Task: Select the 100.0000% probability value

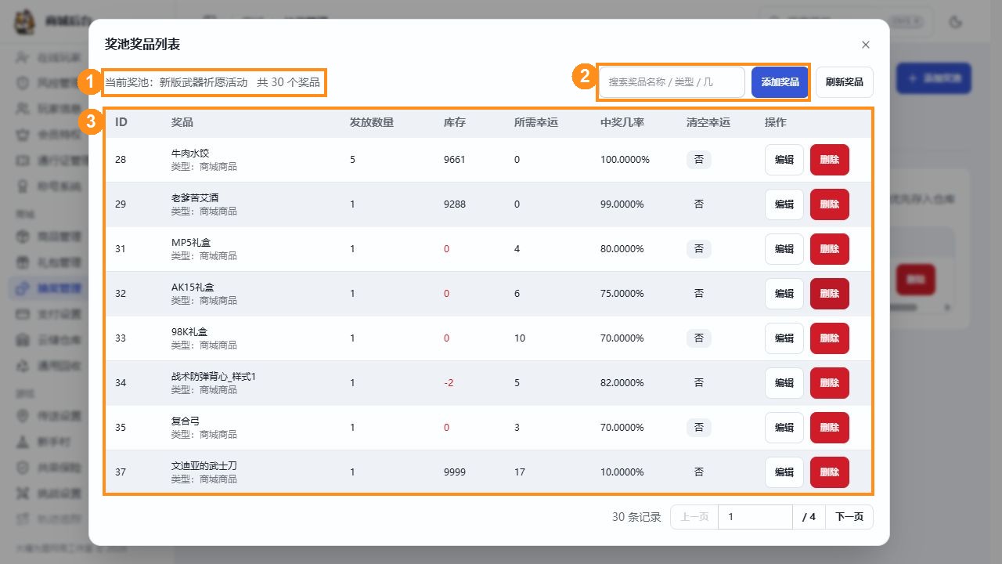Action: pyautogui.click(x=625, y=160)
